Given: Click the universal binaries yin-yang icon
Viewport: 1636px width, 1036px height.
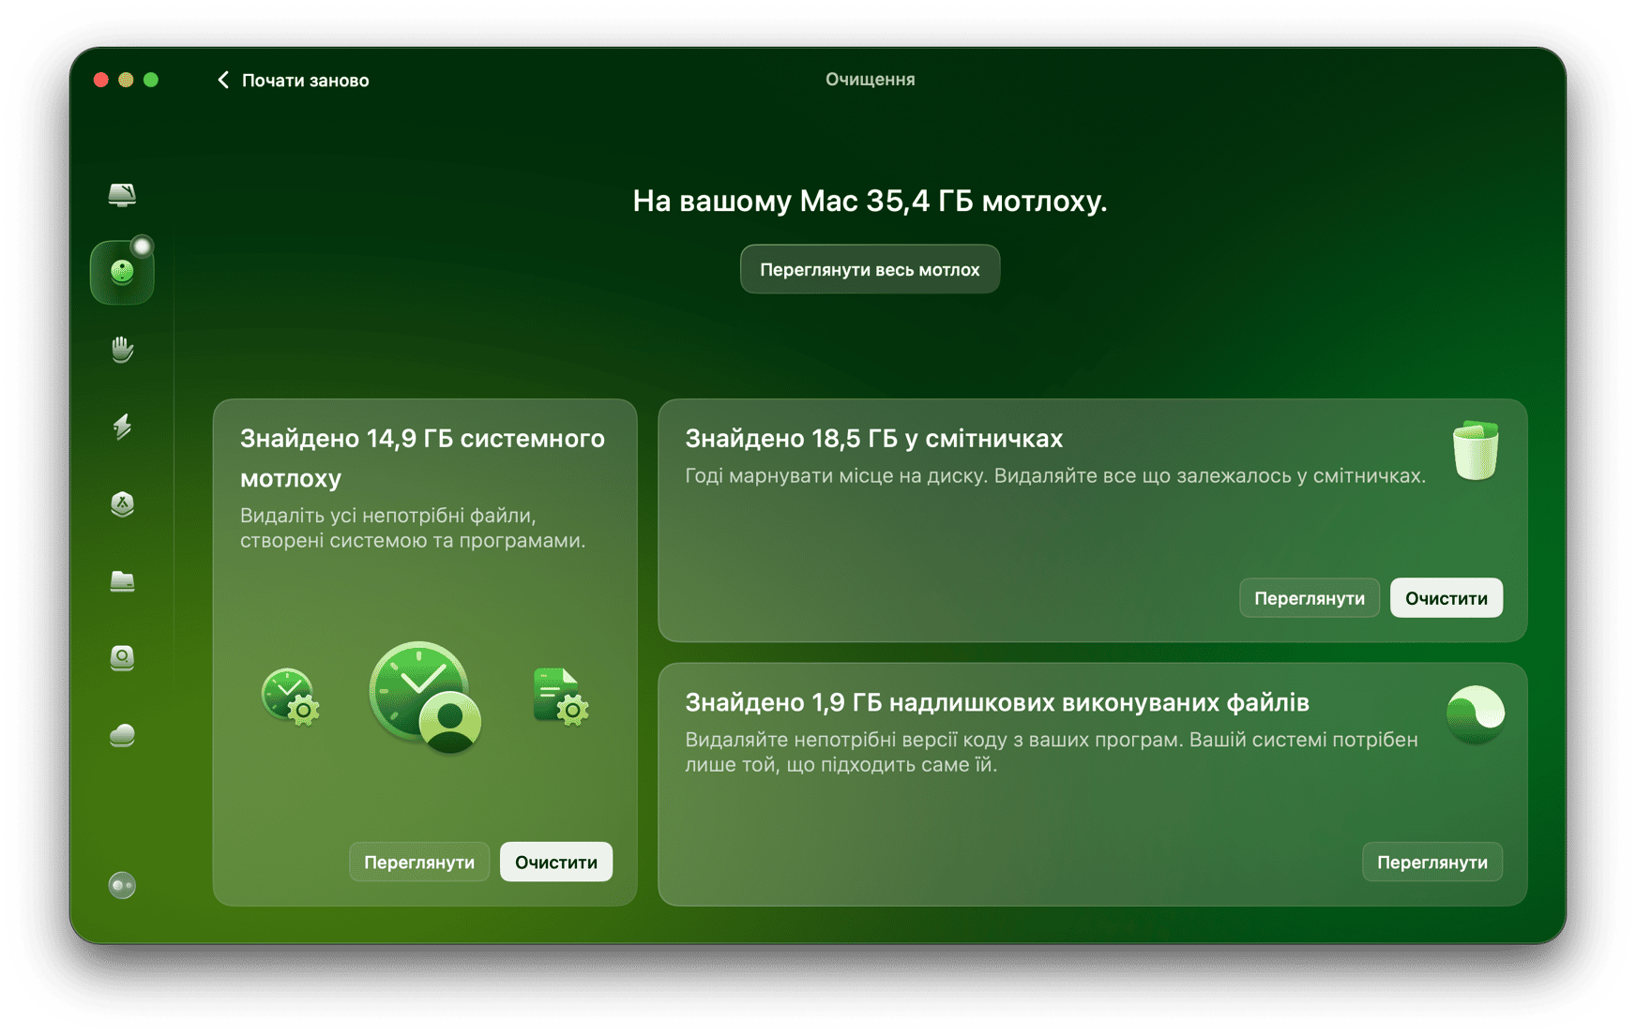Looking at the screenshot, I should (1475, 714).
